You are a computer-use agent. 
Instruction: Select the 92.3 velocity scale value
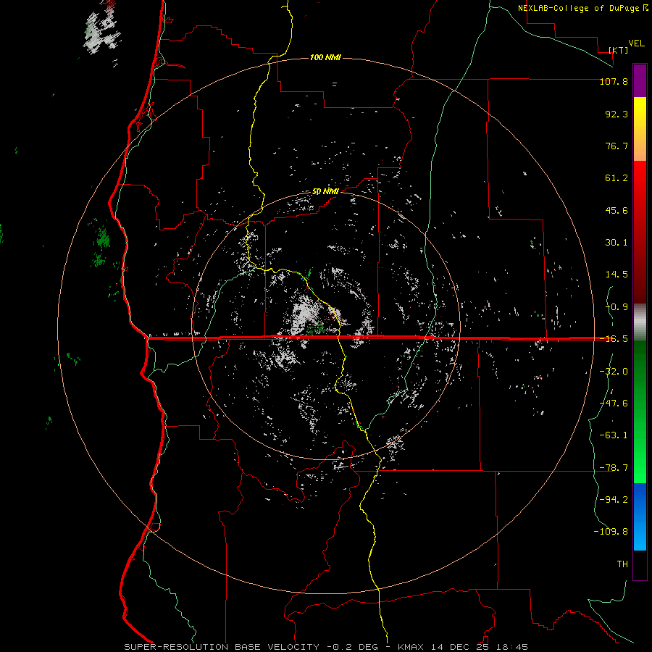coord(617,114)
